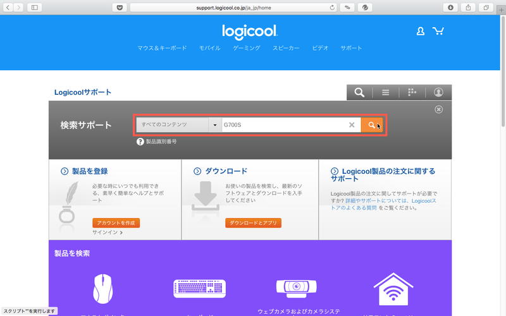Open 製品識別番号 help question mark

pos(140,142)
